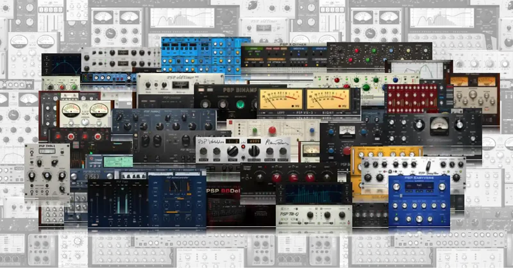Open the cream panel below the analyzer
Screen dimensions: 513x268
(314, 216)
